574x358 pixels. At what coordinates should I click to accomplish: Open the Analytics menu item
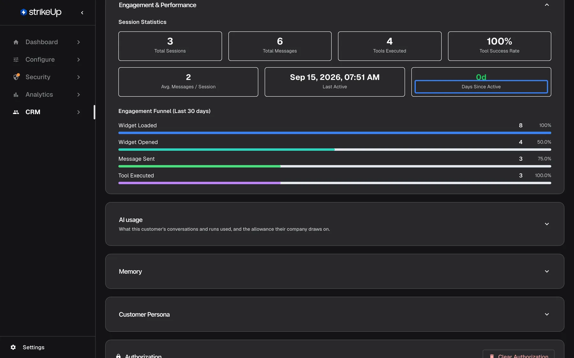pyautogui.click(x=47, y=95)
